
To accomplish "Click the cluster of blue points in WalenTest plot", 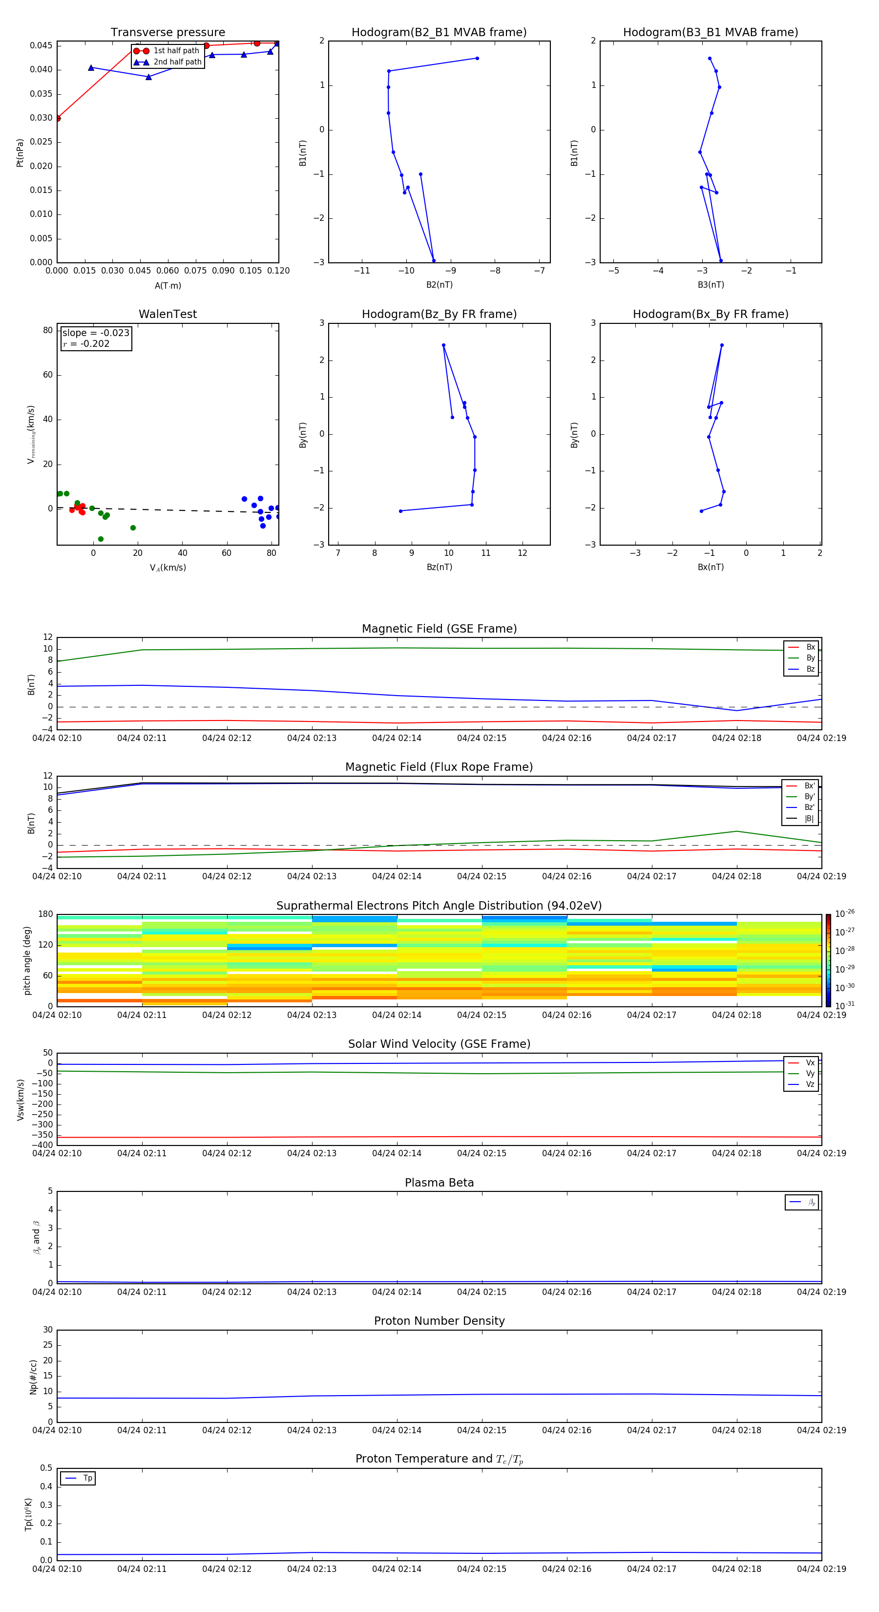I will 262,511.
